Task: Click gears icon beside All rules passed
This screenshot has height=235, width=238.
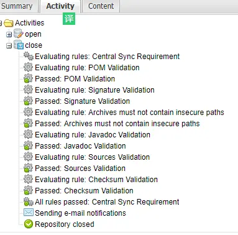Action: click(x=29, y=202)
